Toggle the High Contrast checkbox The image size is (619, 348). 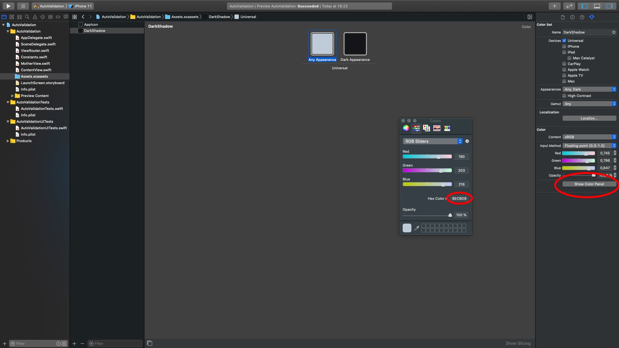(564, 96)
